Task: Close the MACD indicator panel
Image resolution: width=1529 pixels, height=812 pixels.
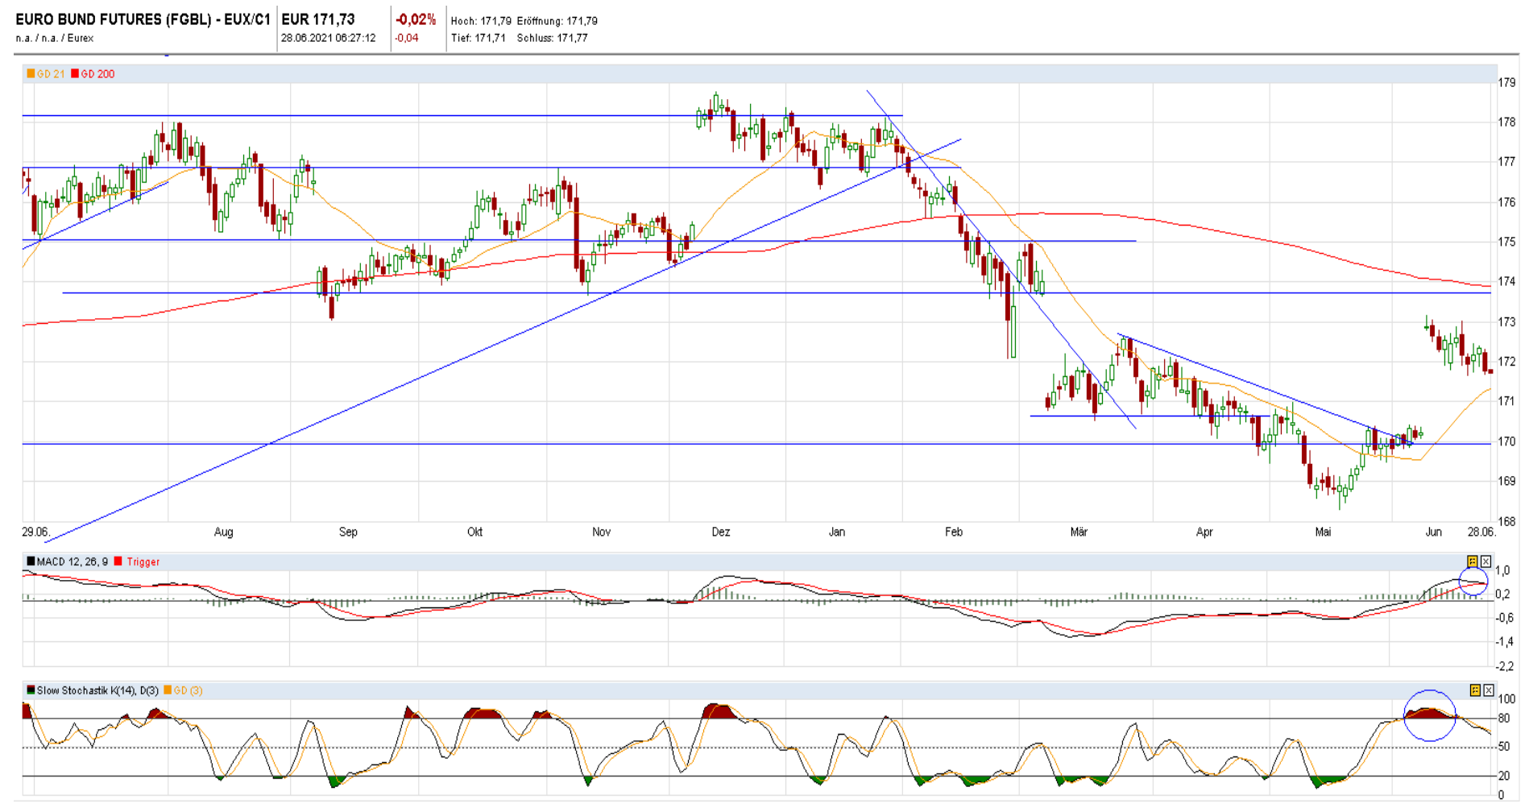Action: click(1485, 561)
